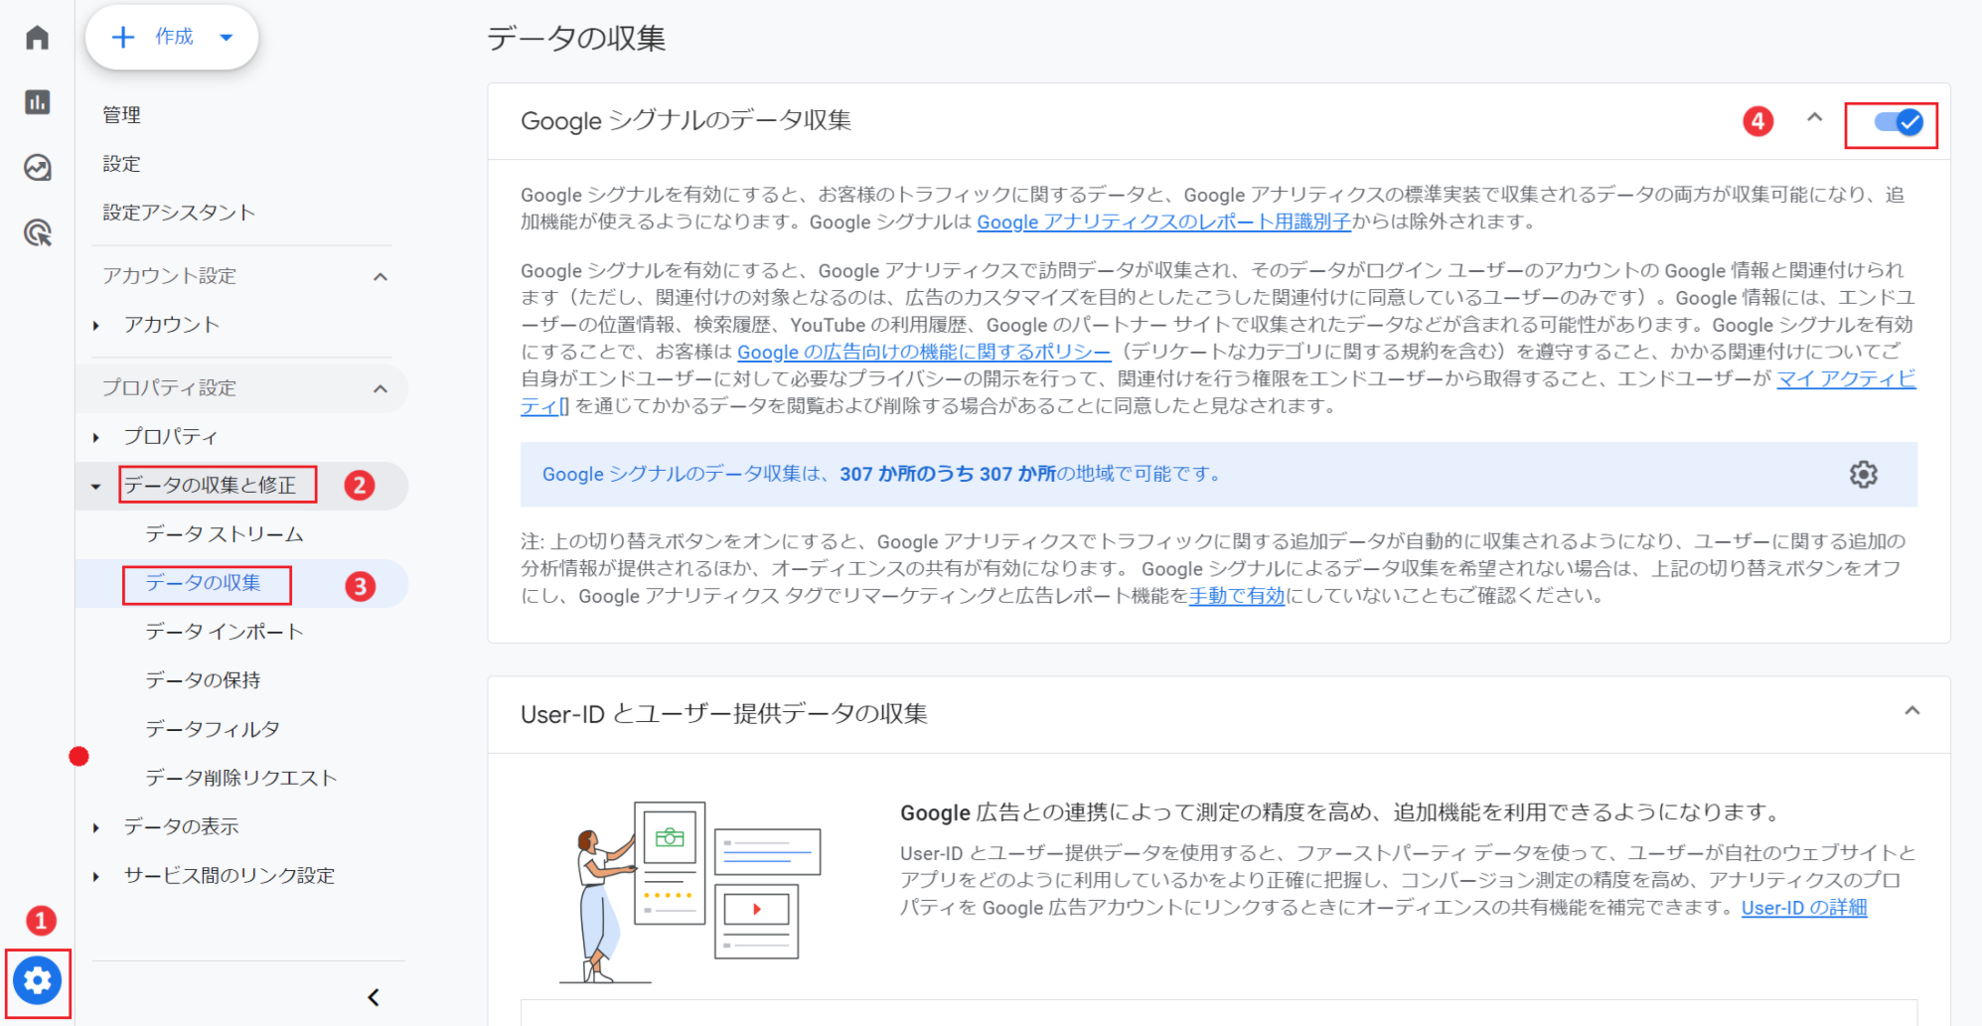
Task: Open the Advertising cursor-target icon
Action: click(x=37, y=232)
